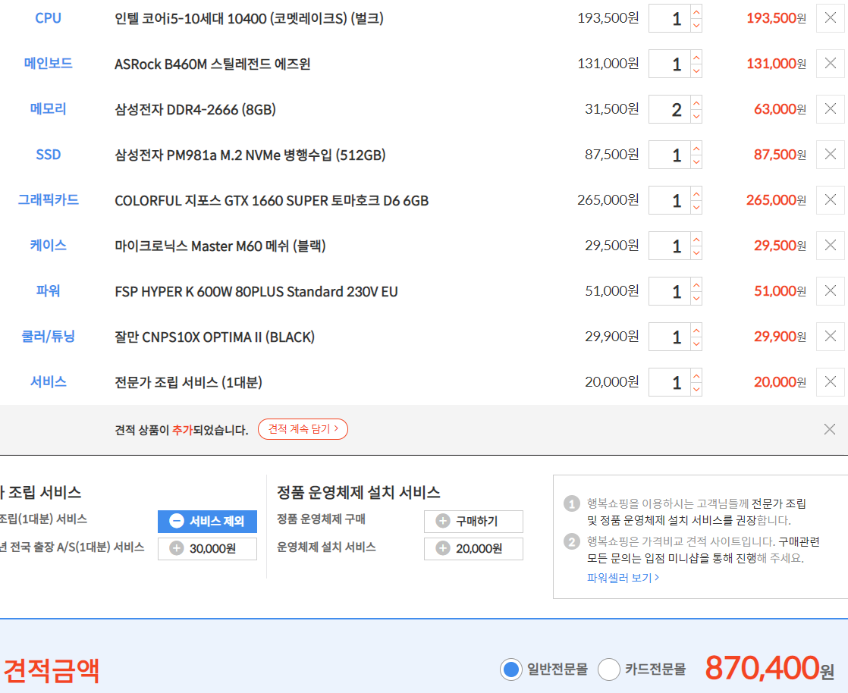The width and height of the screenshot is (848, 693).
Task: Remove the 마이크로닉스 Master M60 case row
Action: (830, 246)
